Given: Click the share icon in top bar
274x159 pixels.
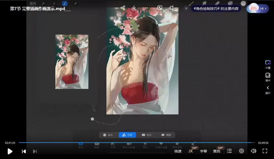Looking at the screenshot, I should [x=123, y=8].
